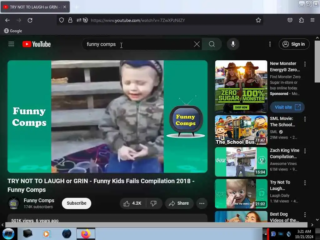Open the Firefox application hamburger menu
Screen dimensions: 320x240
(312, 20)
